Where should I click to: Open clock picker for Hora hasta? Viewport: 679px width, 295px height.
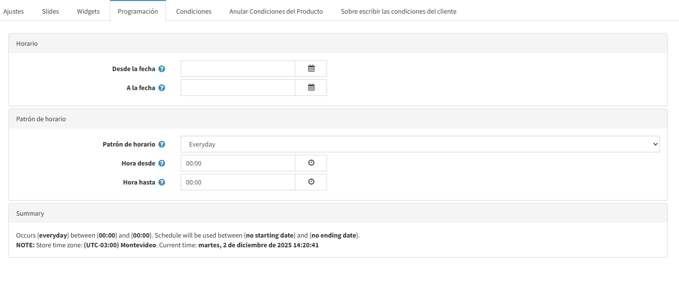coord(311,182)
